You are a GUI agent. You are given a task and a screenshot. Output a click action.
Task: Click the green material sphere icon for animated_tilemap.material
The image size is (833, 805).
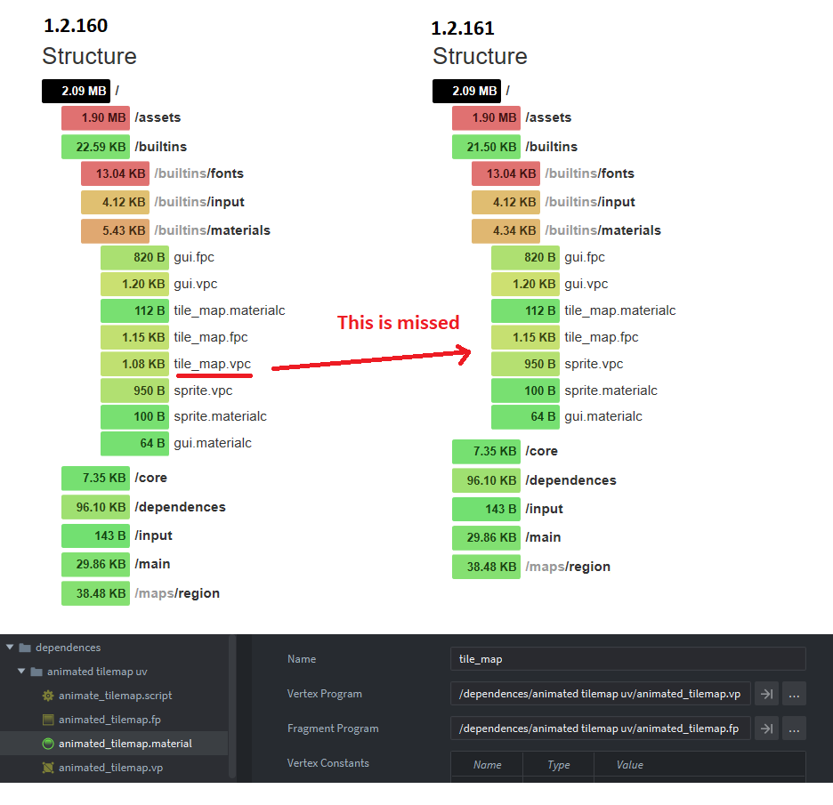pos(46,743)
